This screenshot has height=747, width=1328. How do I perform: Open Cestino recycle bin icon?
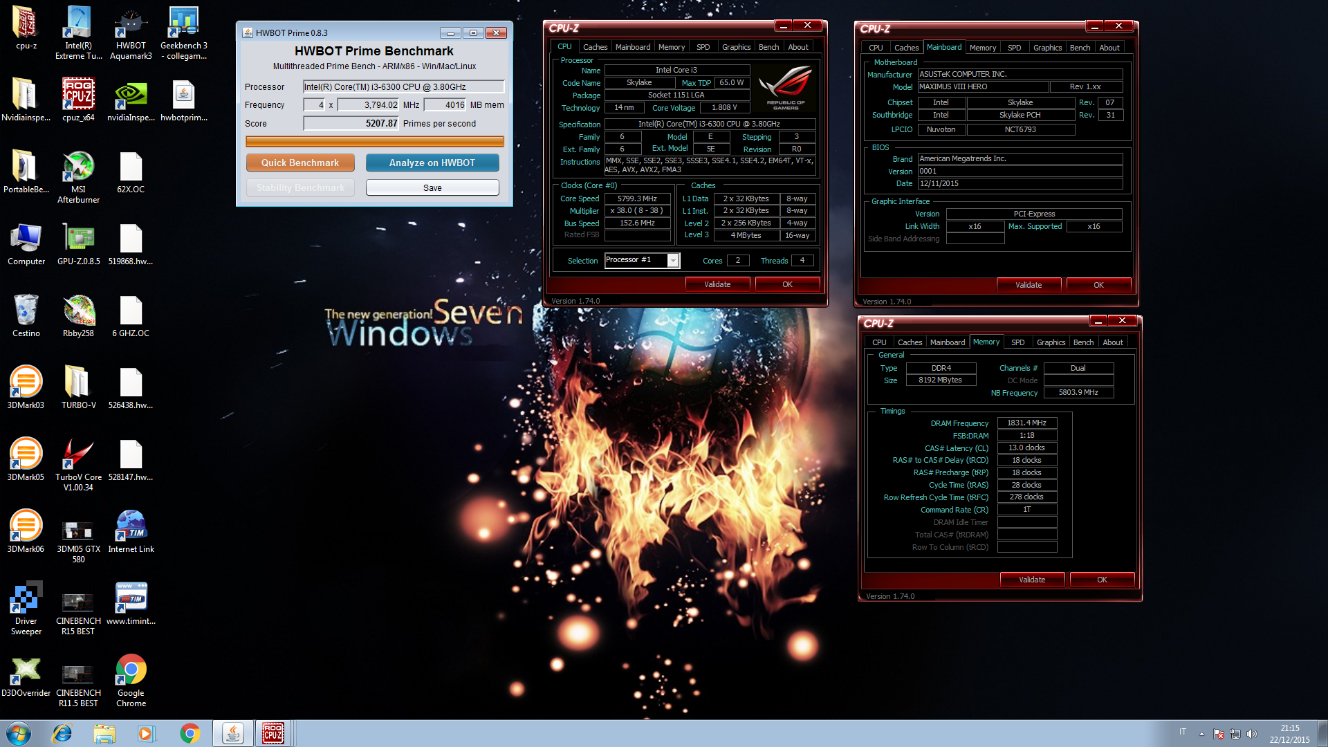tap(26, 315)
